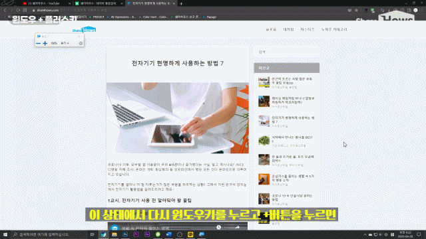
Task: Open the Windows notification center
Action: (x=419, y=234)
